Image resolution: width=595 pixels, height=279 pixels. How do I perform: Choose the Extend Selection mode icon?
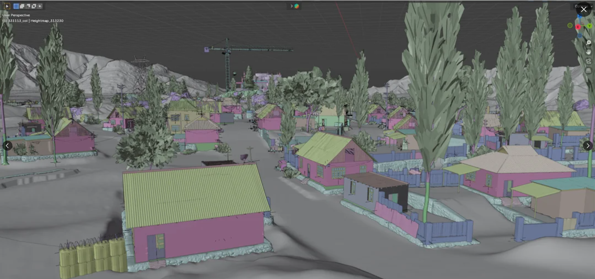pyautogui.click(x=22, y=6)
